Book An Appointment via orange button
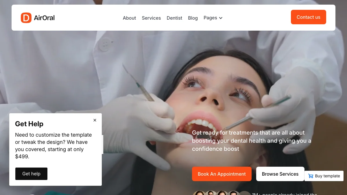Image resolution: width=347 pixels, height=195 pixels. (x=222, y=174)
